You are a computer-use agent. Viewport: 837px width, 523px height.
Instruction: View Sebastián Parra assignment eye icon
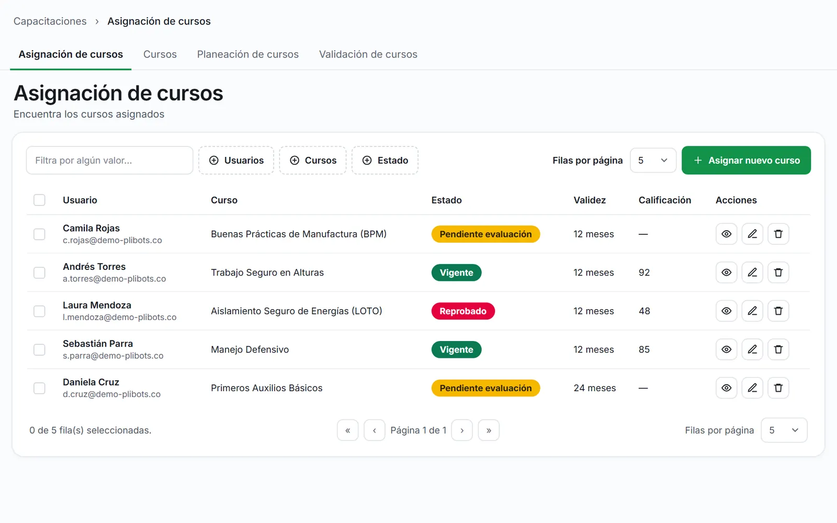click(x=726, y=349)
